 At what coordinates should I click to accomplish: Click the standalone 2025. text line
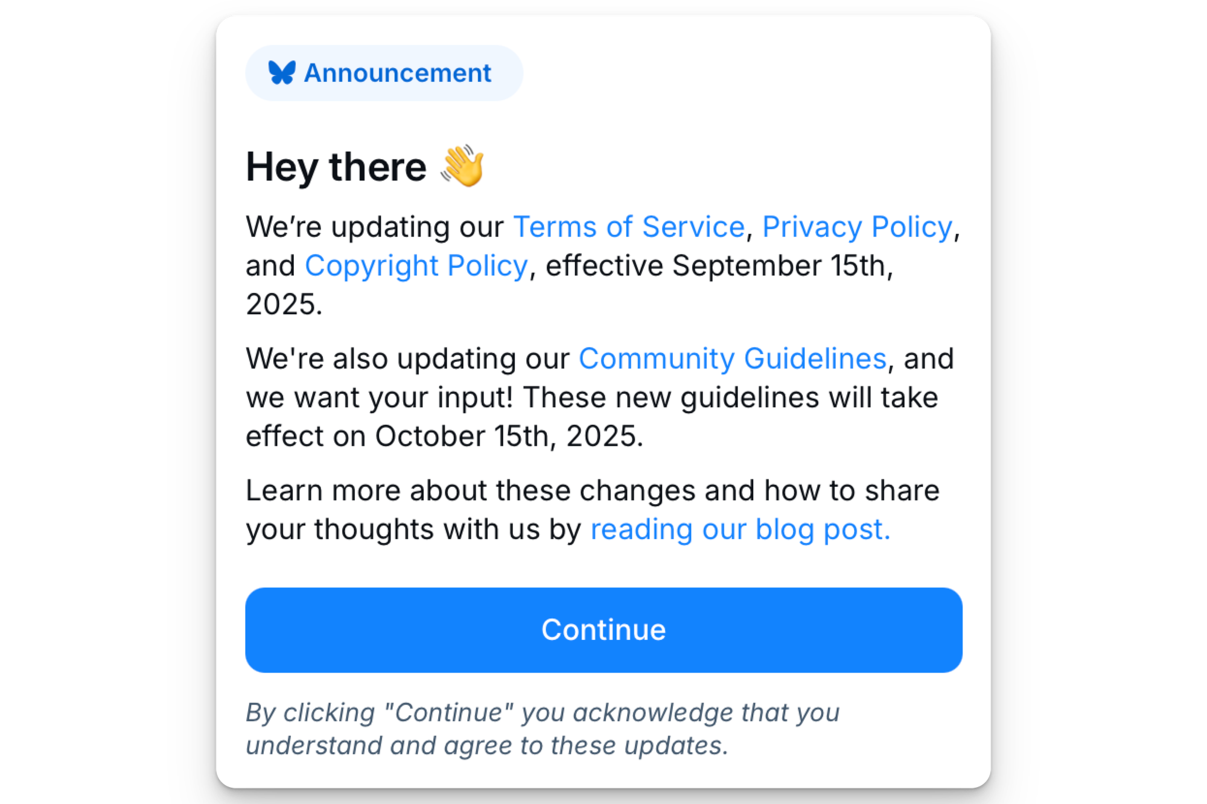click(284, 304)
